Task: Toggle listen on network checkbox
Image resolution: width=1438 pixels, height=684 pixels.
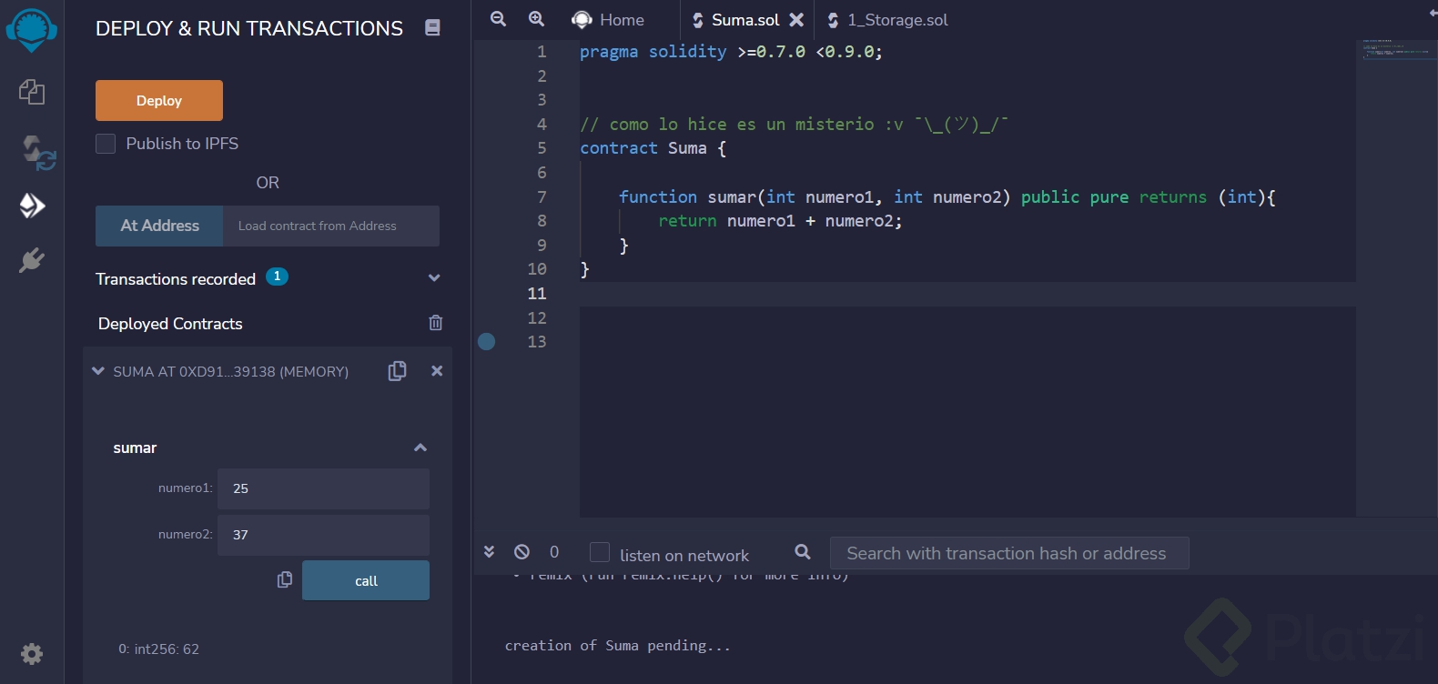Action: [x=600, y=552]
